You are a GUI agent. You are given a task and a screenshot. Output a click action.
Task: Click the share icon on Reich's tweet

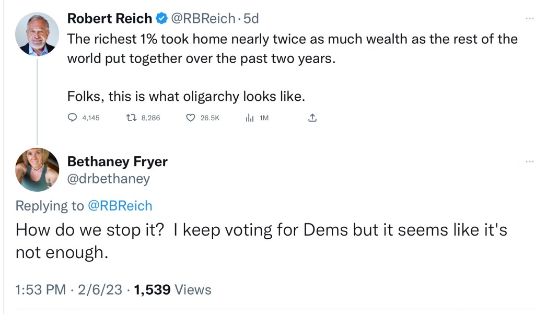pos(312,118)
